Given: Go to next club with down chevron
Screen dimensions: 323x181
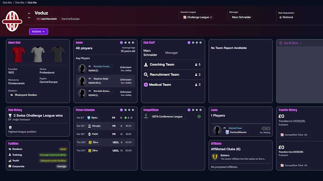Looking at the screenshot, I should (29, 18).
